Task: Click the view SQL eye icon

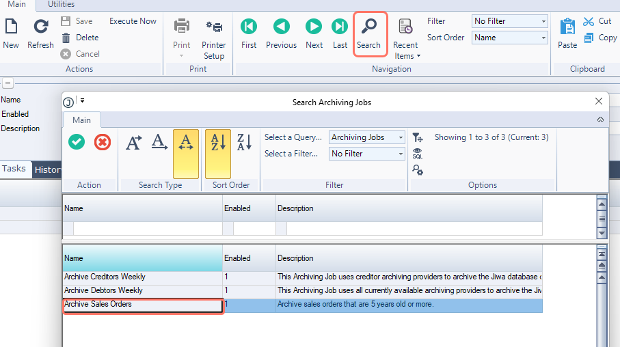Action: pyautogui.click(x=418, y=154)
